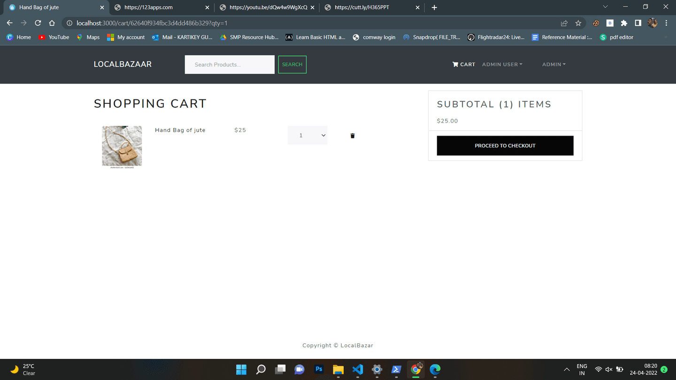
Task: Open tab search chevron in title bar
Action: click(605, 7)
